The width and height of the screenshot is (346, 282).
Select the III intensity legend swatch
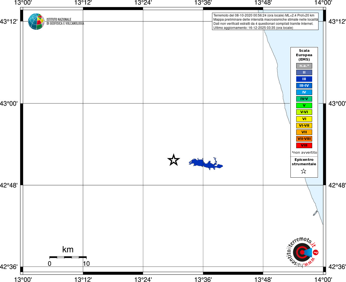[x=304, y=79]
